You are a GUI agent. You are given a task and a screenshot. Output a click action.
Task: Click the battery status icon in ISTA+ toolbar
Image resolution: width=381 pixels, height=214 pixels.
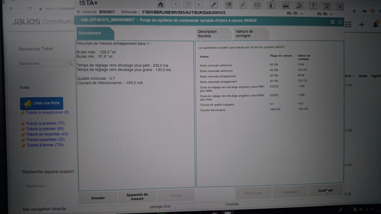tap(271, 5)
